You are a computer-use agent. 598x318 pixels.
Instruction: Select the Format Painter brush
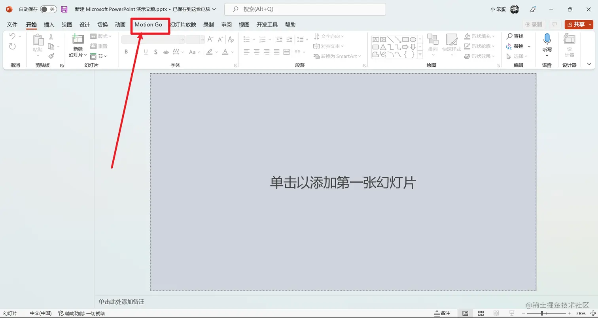51,56
